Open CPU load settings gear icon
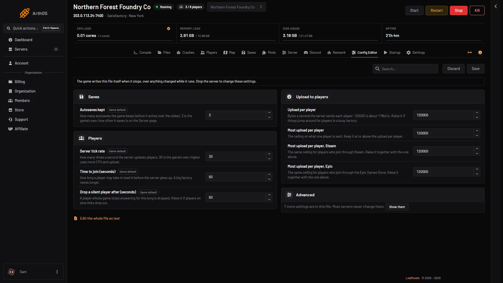This screenshot has width=503, height=283. [x=168, y=29]
